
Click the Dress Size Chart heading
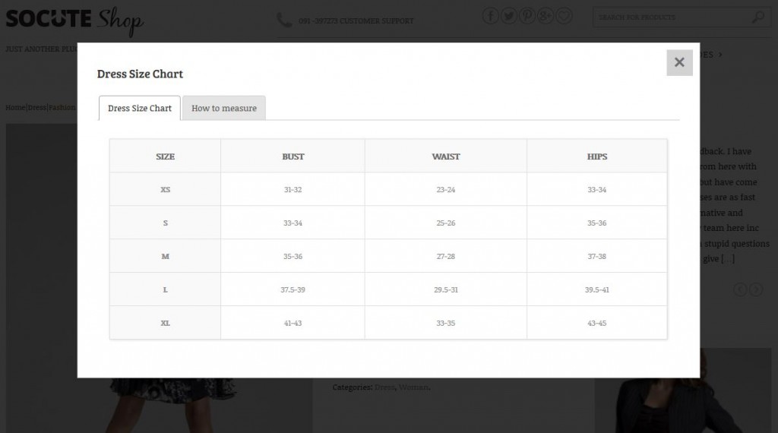pyautogui.click(x=140, y=74)
